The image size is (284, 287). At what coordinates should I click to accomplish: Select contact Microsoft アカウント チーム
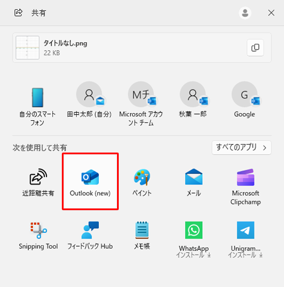pyautogui.click(x=141, y=104)
